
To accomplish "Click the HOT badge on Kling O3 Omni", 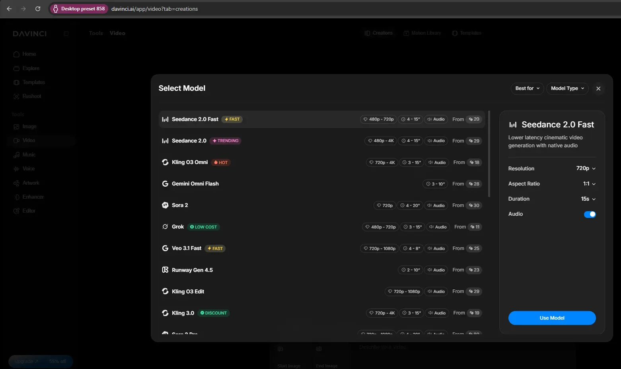I will [221, 162].
